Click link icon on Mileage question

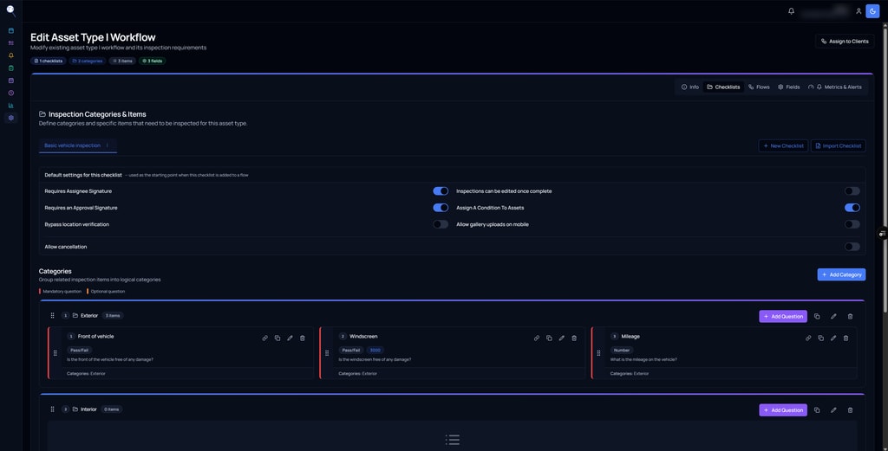pos(808,338)
